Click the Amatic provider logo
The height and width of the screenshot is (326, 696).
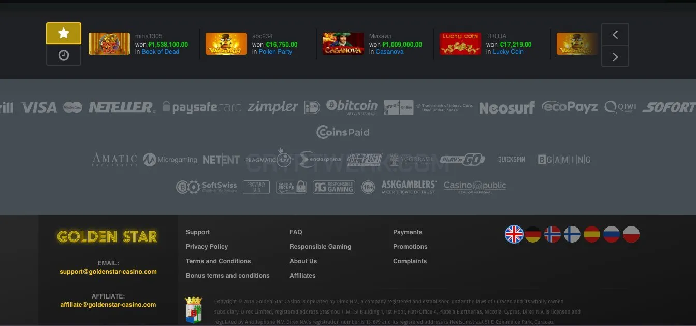click(114, 160)
